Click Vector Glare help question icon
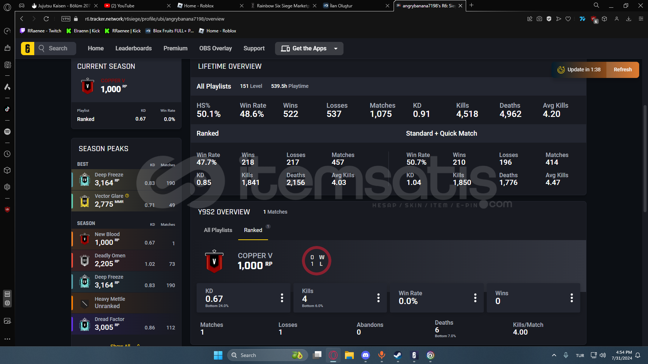 click(127, 196)
